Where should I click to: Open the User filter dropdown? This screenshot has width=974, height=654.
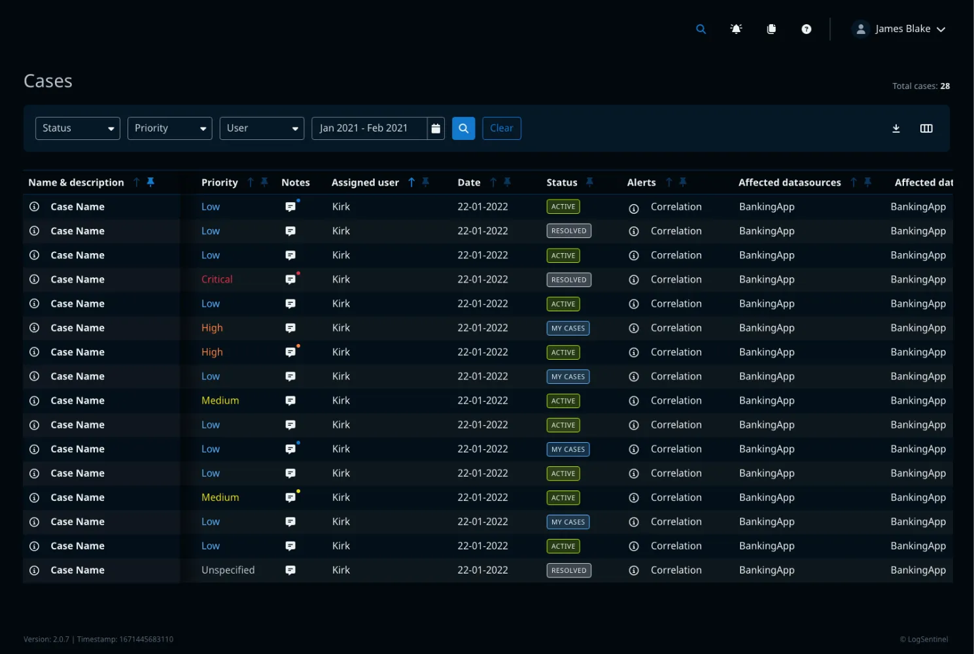coord(262,128)
